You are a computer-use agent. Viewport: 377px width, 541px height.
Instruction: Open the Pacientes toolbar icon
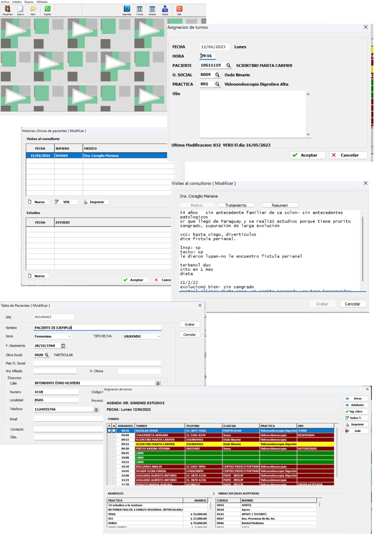coord(7,9)
